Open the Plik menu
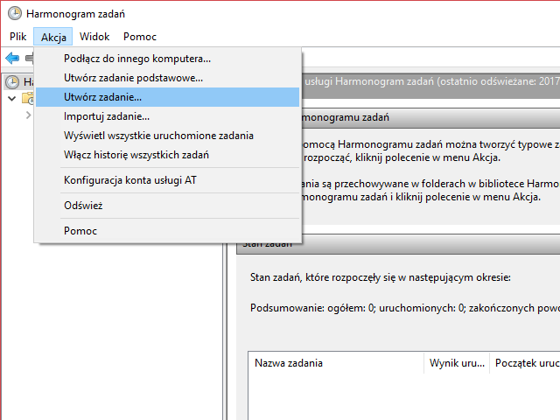The image size is (560, 420). [18, 37]
